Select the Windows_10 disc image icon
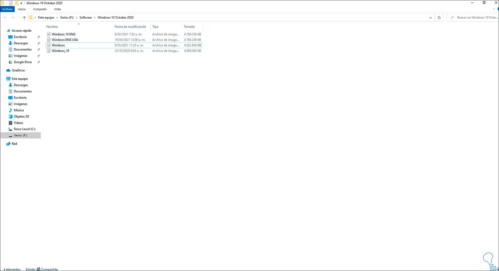 [49, 51]
